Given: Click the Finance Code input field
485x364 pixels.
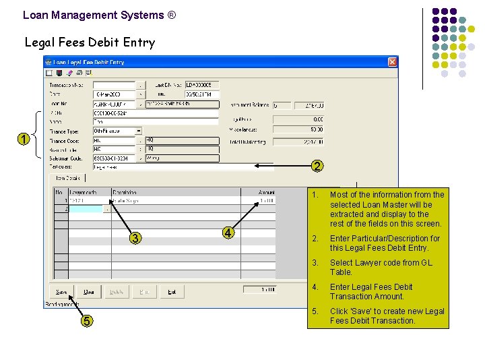Looking at the screenshot, I should tap(114, 141).
